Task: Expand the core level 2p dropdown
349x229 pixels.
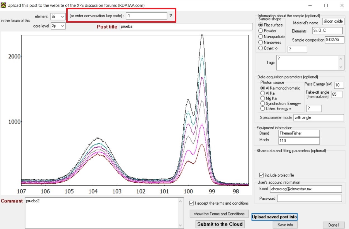Action: [x=58, y=26]
